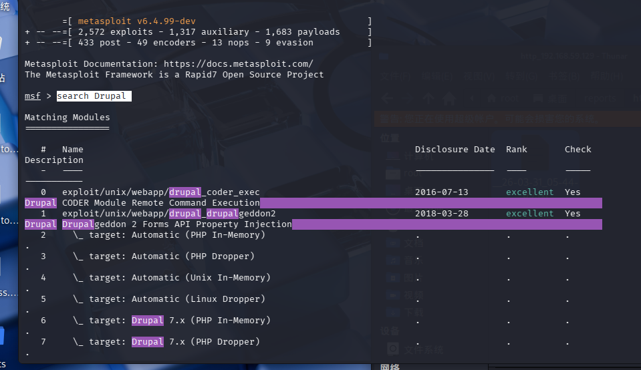The image size is (641, 370).
Task: Click the 'Description' column header
Action: [x=54, y=160]
